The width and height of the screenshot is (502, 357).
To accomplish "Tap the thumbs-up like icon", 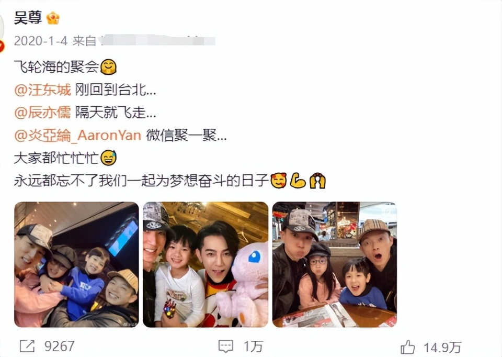I will pos(407,347).
